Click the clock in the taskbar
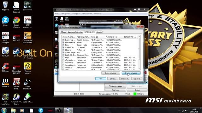This screenshot has height=113, width=202. coord(194,110)
